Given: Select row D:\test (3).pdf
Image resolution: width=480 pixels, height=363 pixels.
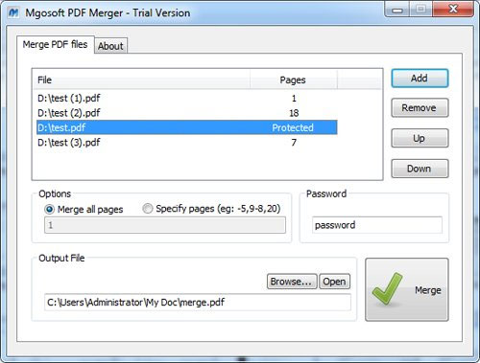Looking at the screenshot, I should 187,142.
